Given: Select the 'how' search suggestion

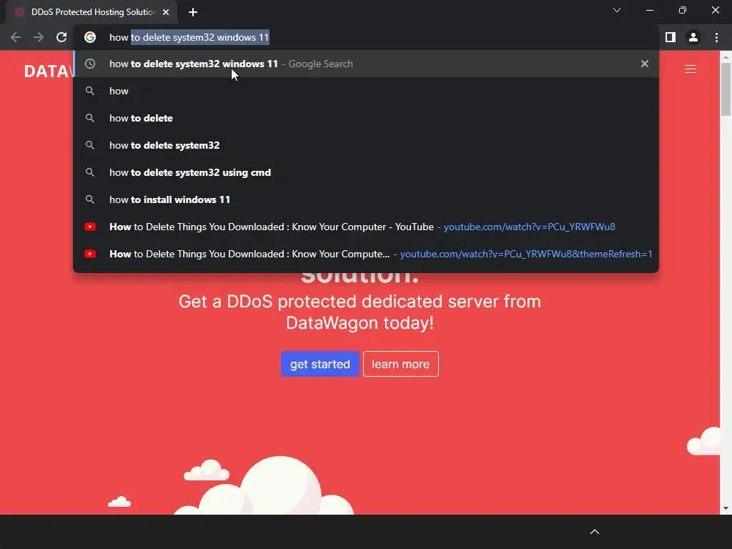Looking at the screenshot, I should click(366, 91).
